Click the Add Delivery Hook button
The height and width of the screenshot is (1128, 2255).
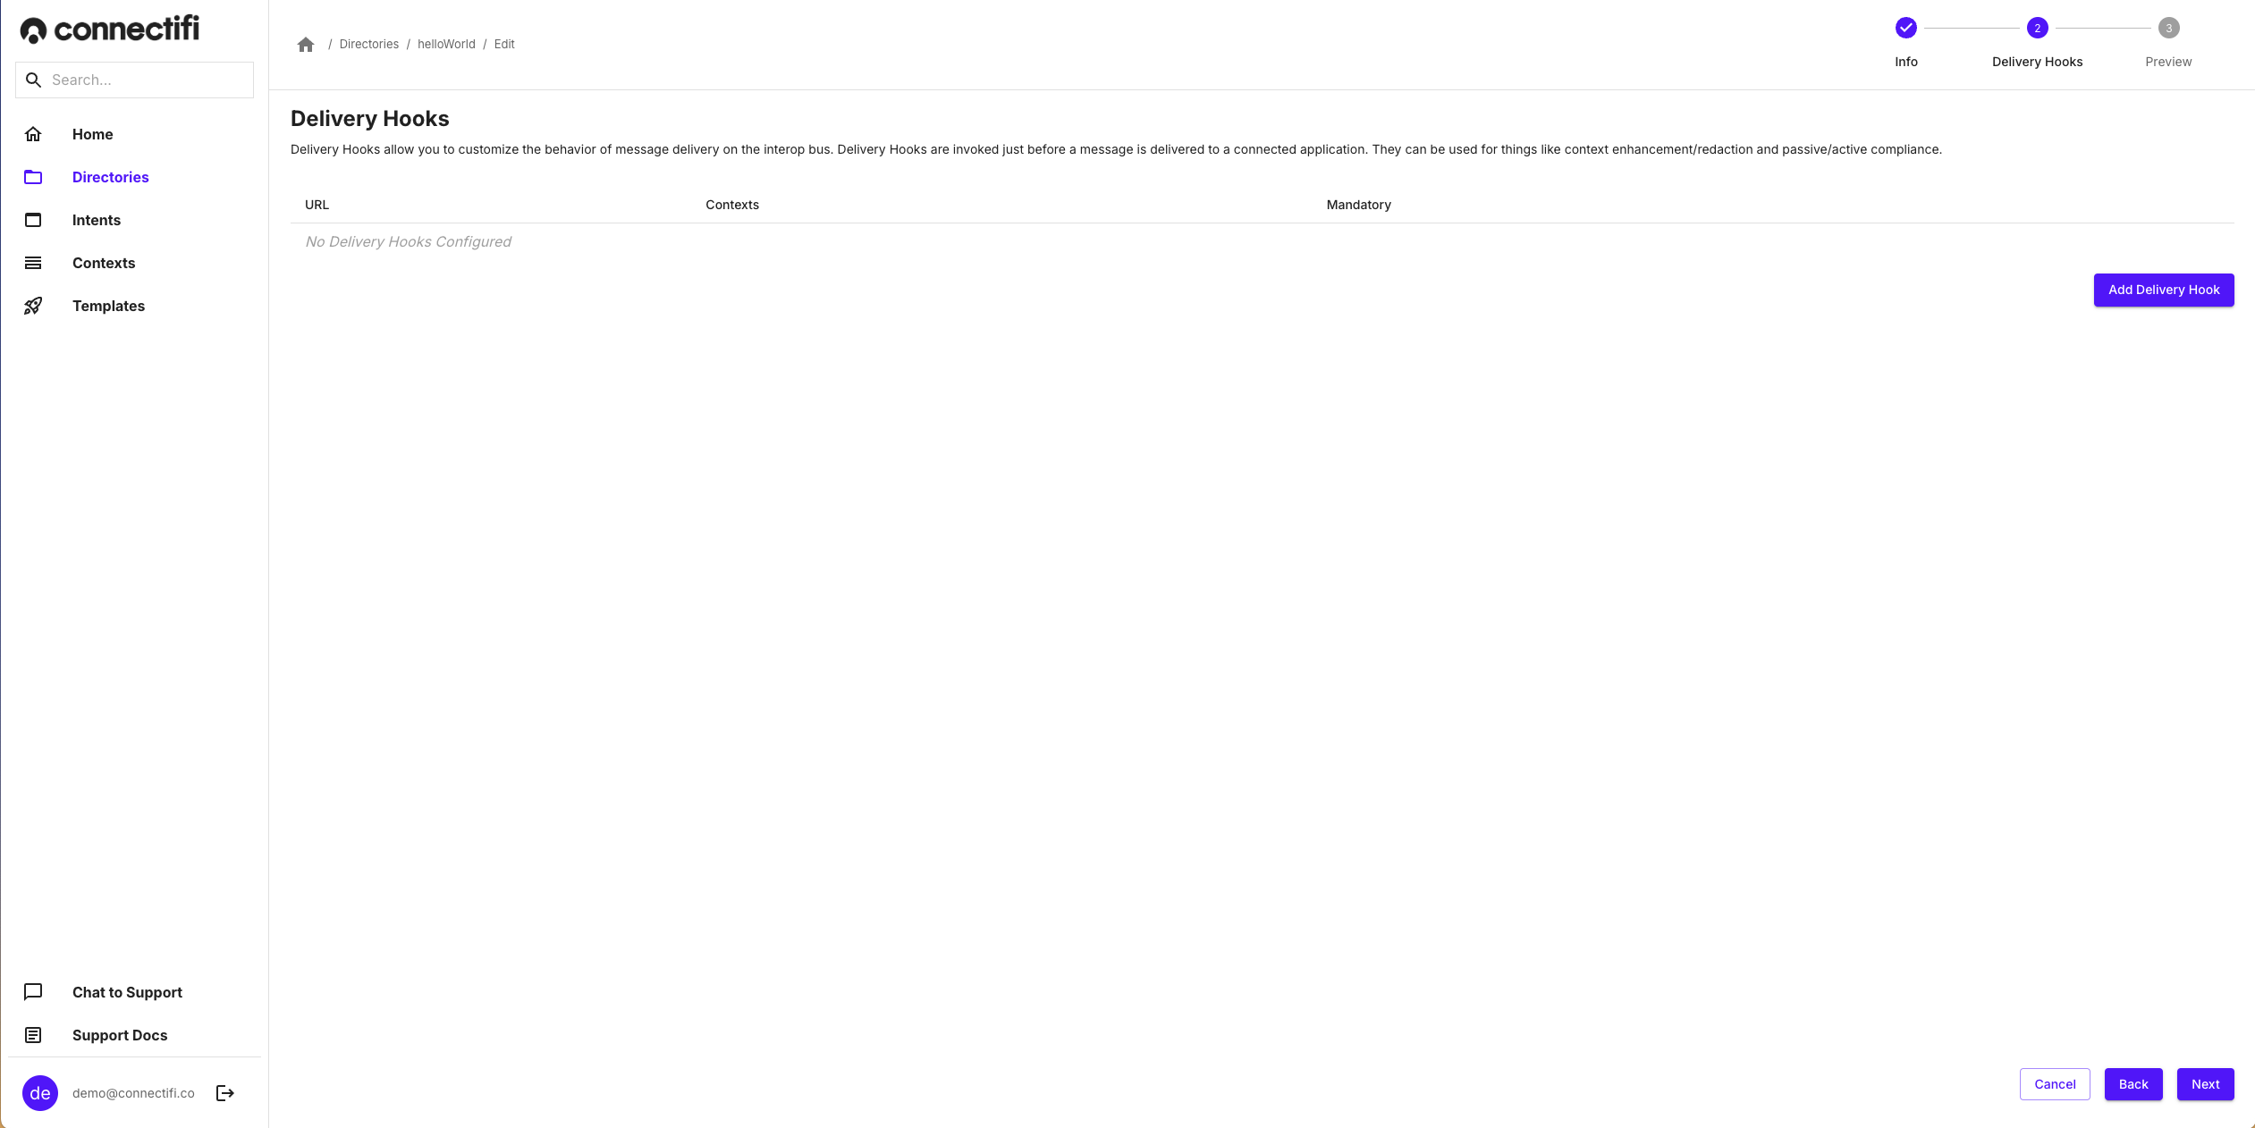(2165, 290)
